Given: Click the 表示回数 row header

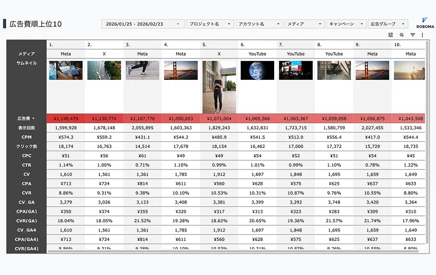Looking at the screenshot, I should click(x=26, y=128).
